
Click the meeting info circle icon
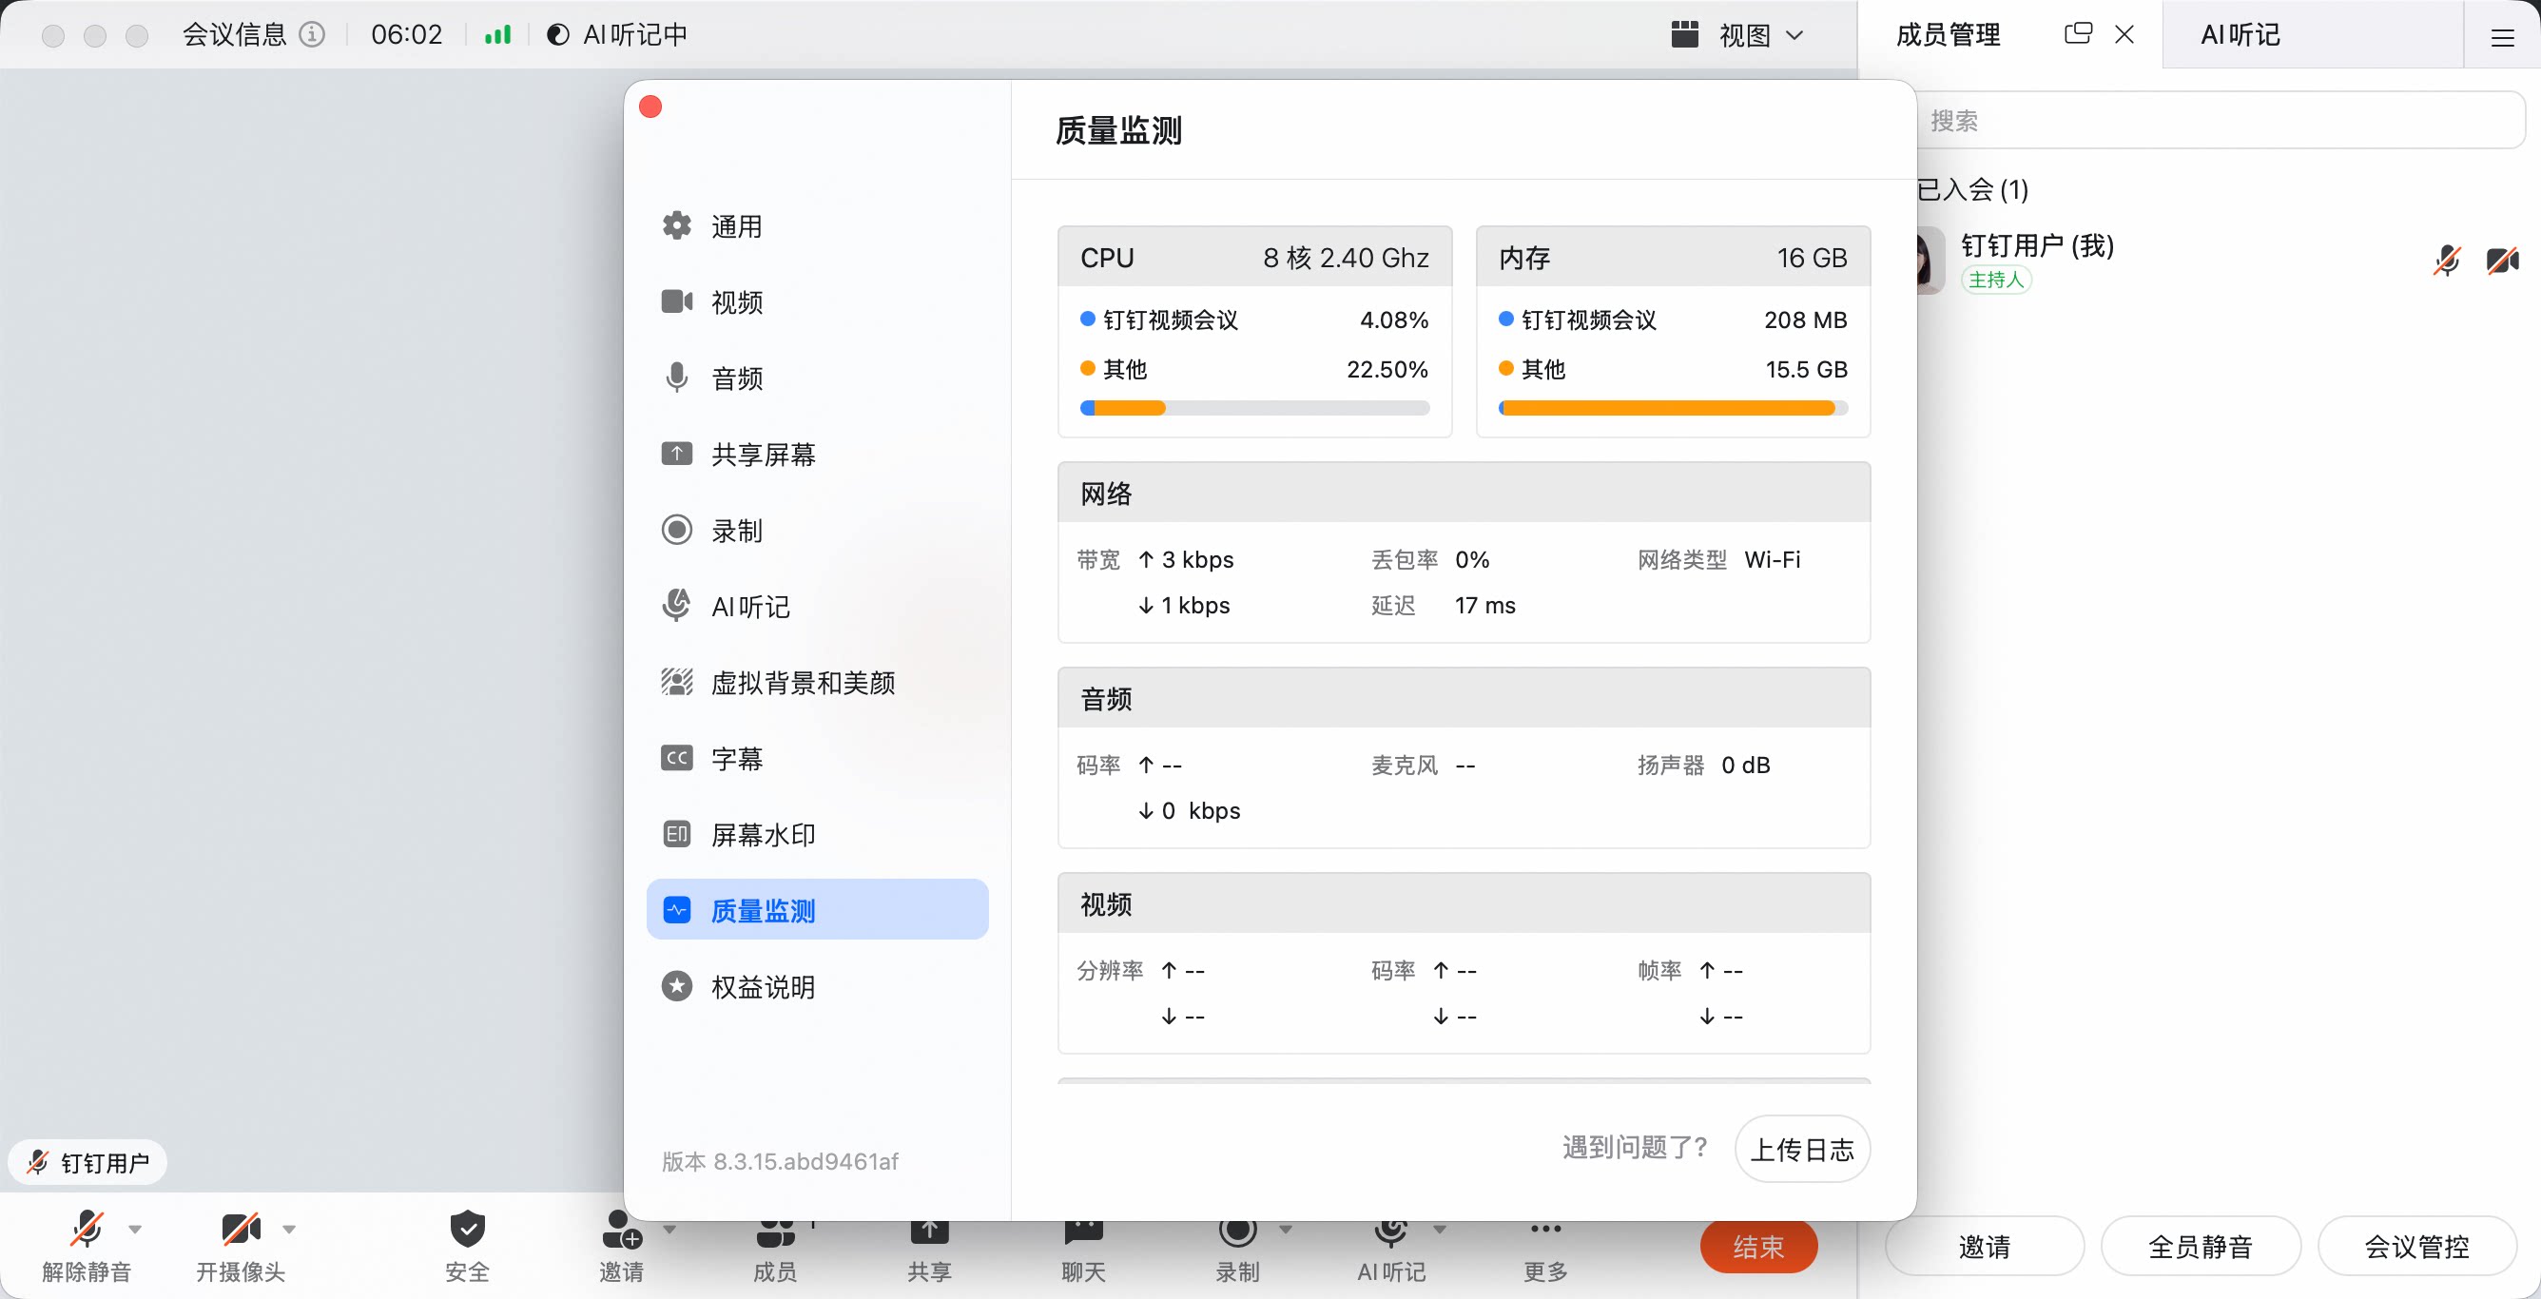pos(312,34)
